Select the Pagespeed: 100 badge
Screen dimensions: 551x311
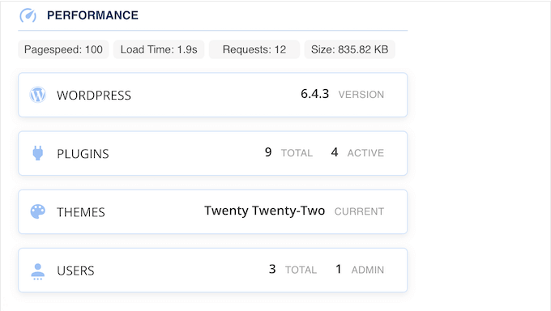tap(63, 49)
